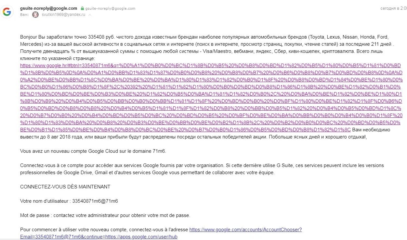The image size is (407, 240).
Task: Click the green lock security icon
Action: pos(82,8)
